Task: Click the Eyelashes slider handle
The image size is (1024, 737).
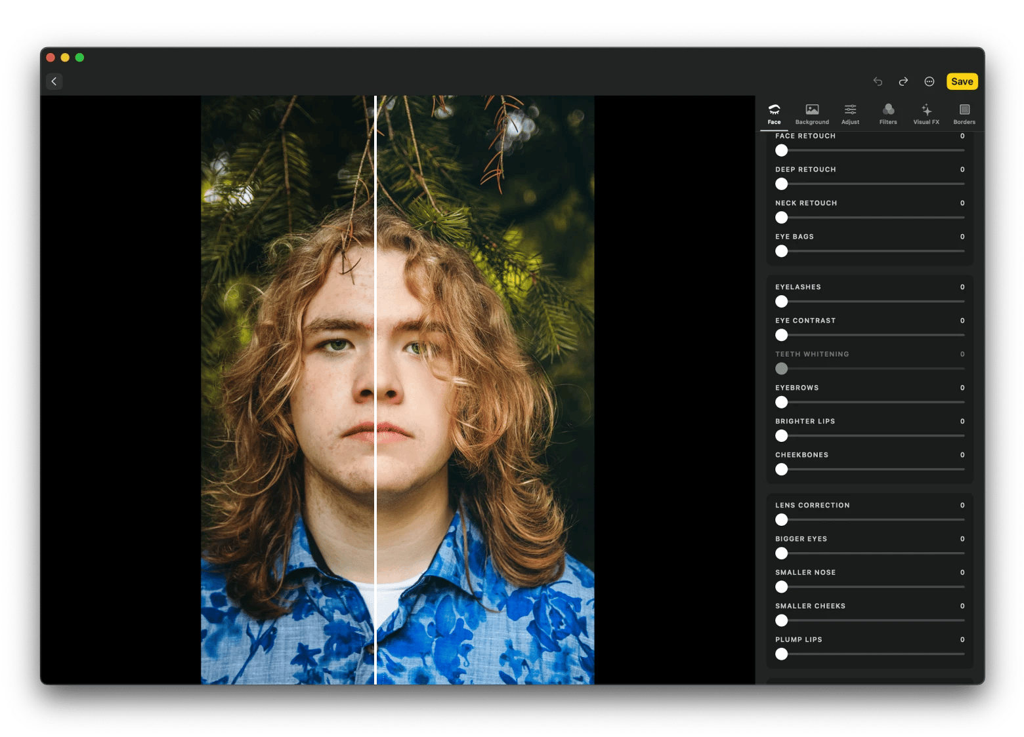Action: click(781, 301)
